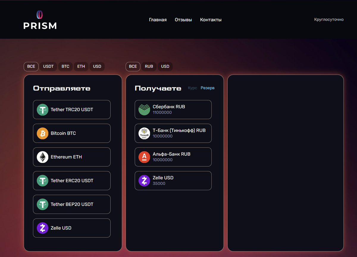357x257 pixels.
Task: Choose Tether ERC20 USDT to send
Action: 72,181
